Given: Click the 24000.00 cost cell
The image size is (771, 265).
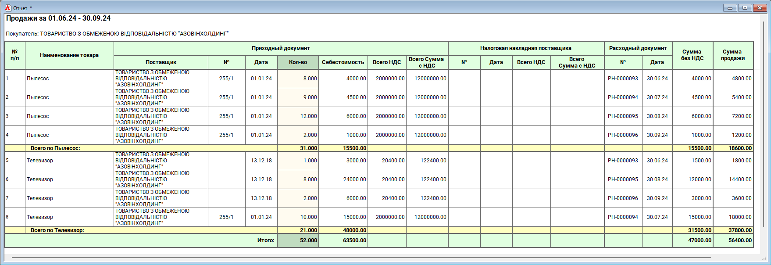Looking at the screenshot, I should click(343, 179).
